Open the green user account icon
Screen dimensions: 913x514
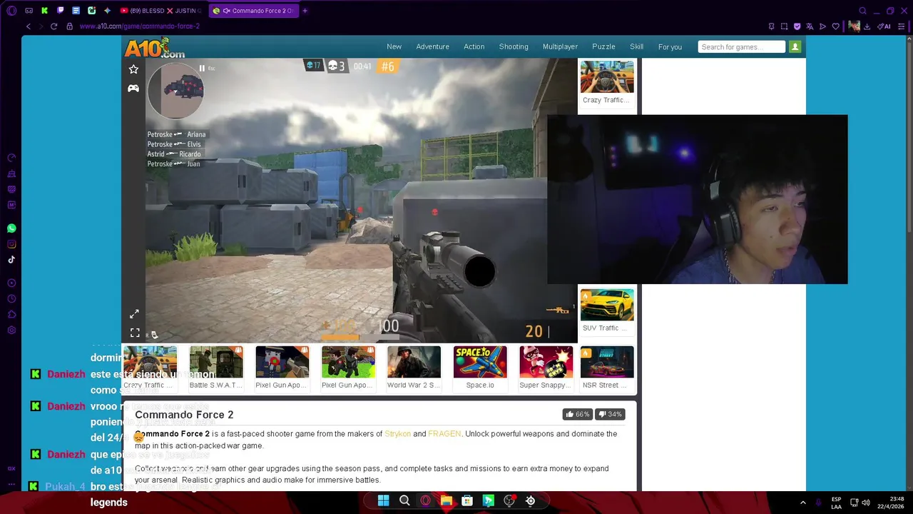pyautogui.click(x=795, y=46)
